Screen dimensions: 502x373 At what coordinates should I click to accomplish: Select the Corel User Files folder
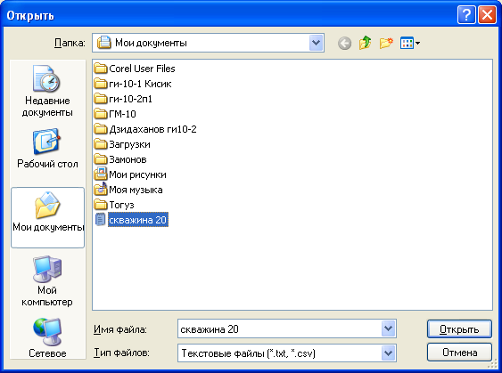(x=135, y=69)
